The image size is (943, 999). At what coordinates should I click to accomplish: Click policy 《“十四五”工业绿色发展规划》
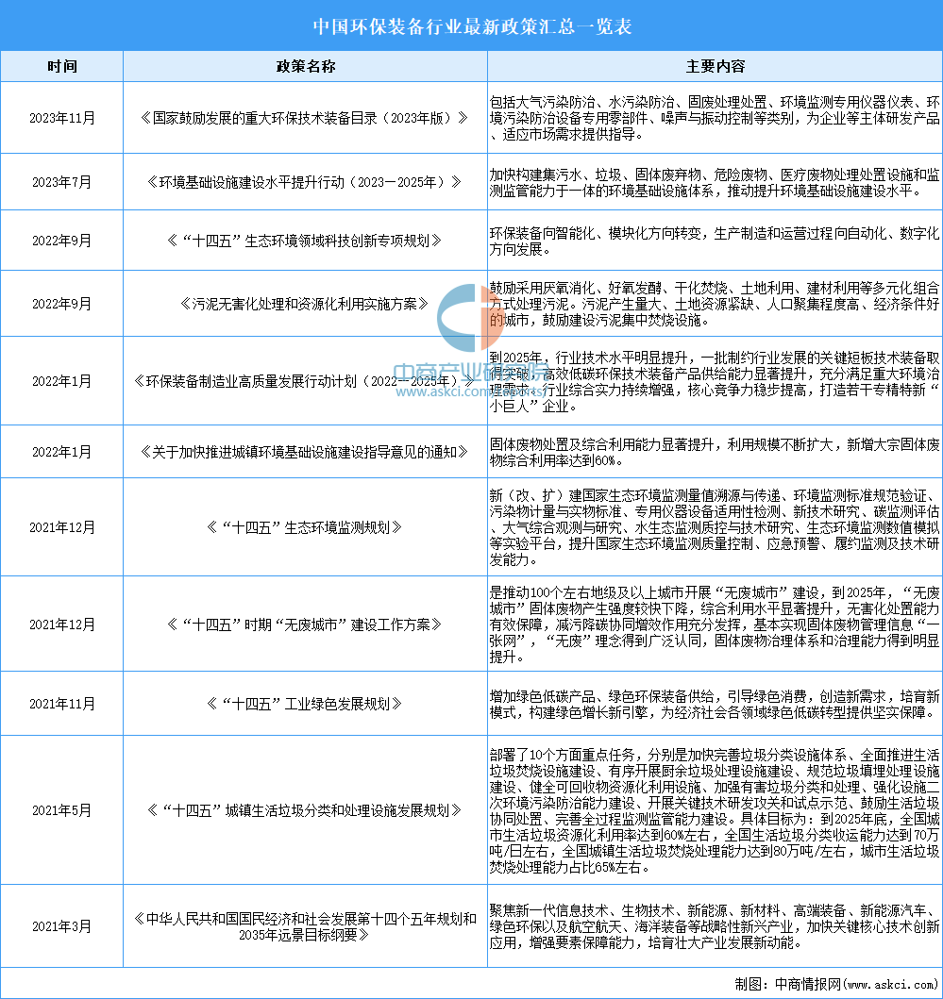pos(305,704)
